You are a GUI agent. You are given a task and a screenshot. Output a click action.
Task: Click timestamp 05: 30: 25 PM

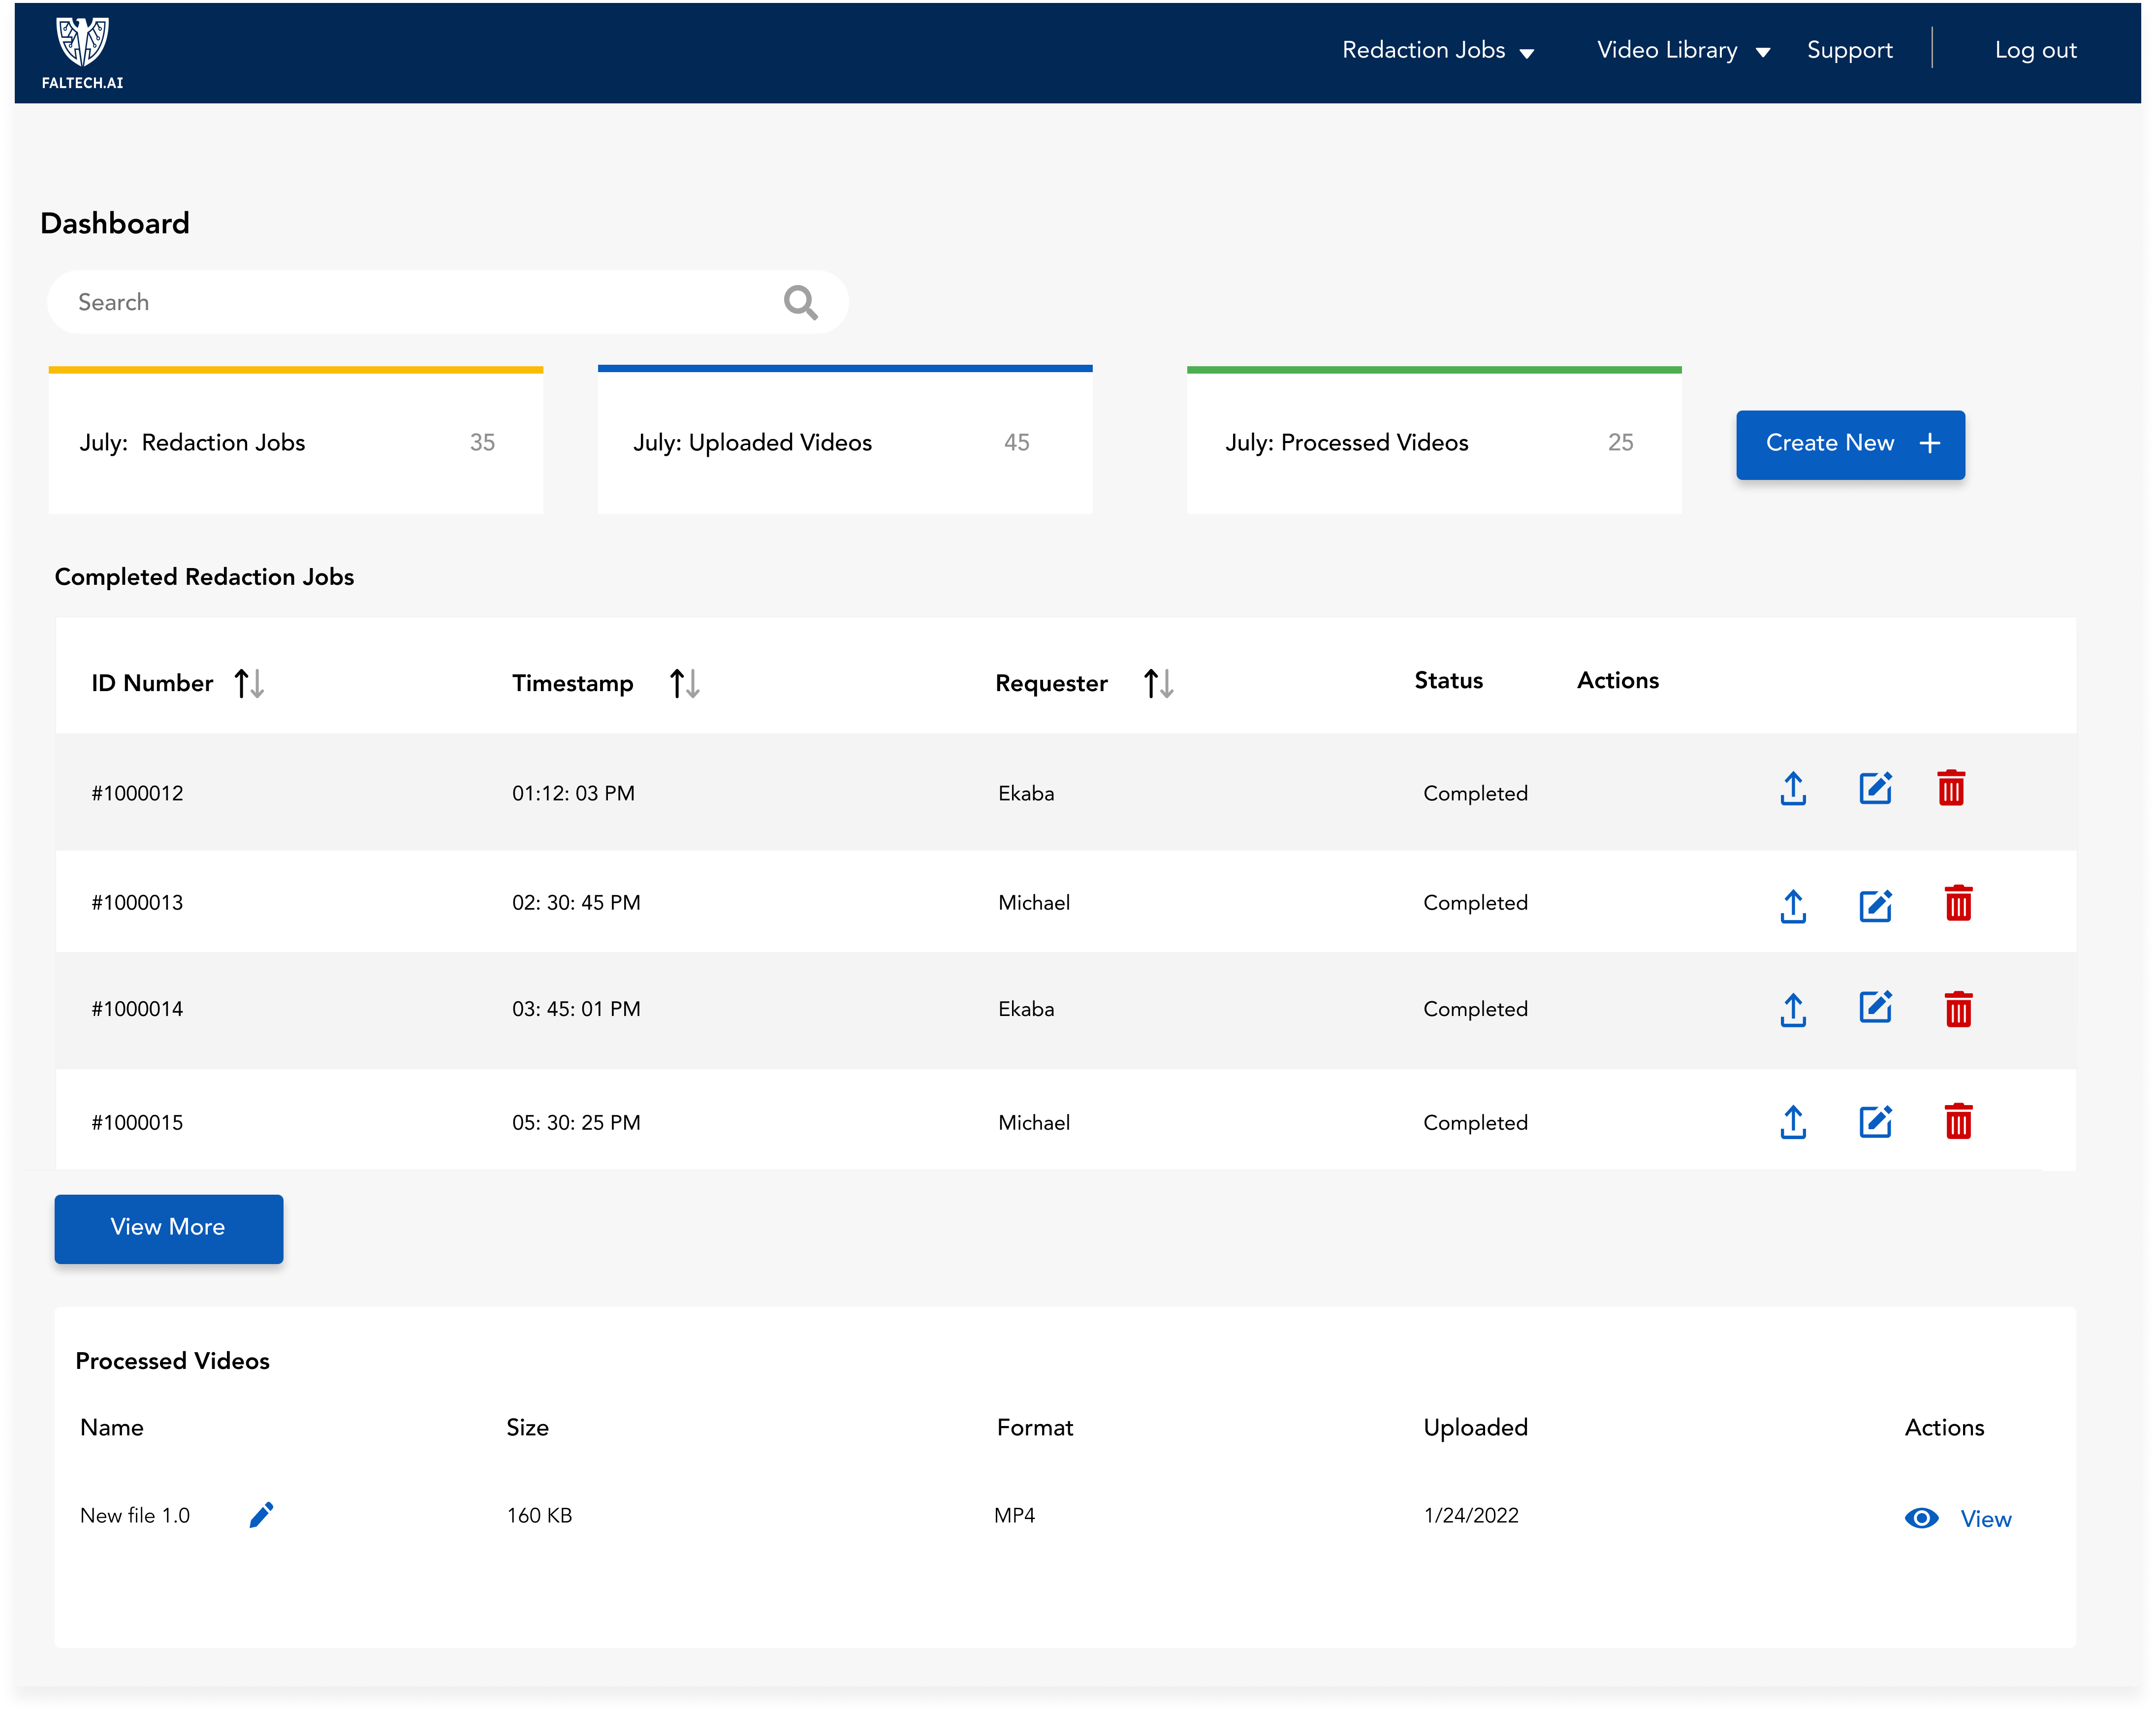(x=576, y=1122)
